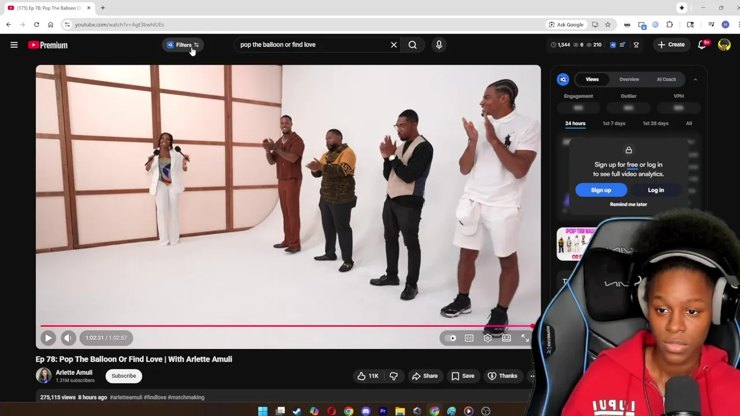Open a new browser tab
This screenshot has width=740, height=416.
click(102, 8)
